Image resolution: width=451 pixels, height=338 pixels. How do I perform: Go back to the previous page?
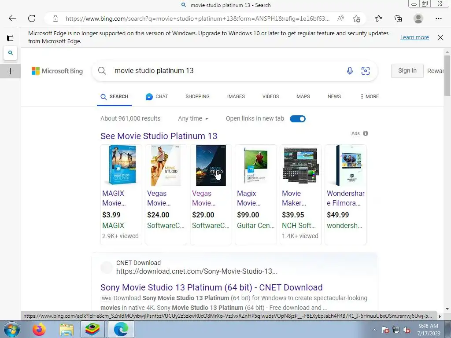click(12, 18)
